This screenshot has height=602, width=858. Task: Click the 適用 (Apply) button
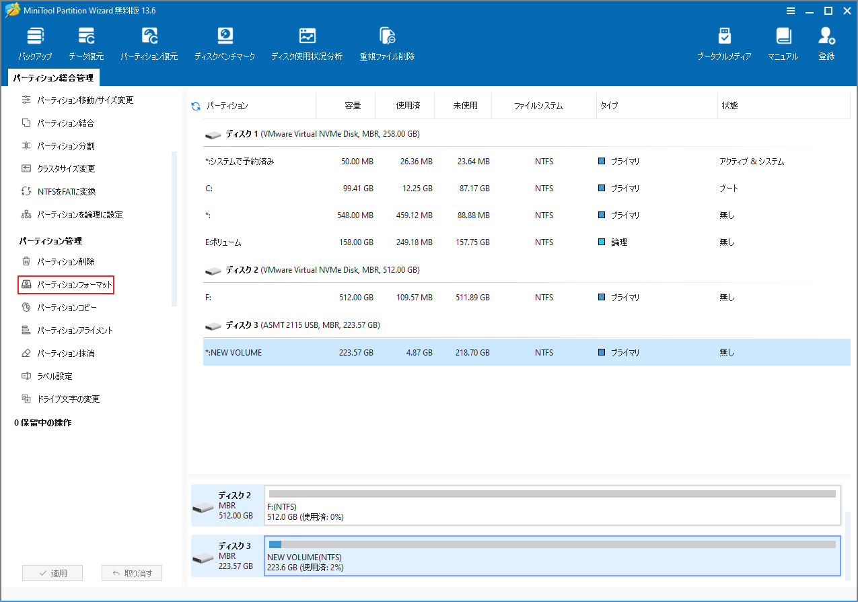coord(52,572)
